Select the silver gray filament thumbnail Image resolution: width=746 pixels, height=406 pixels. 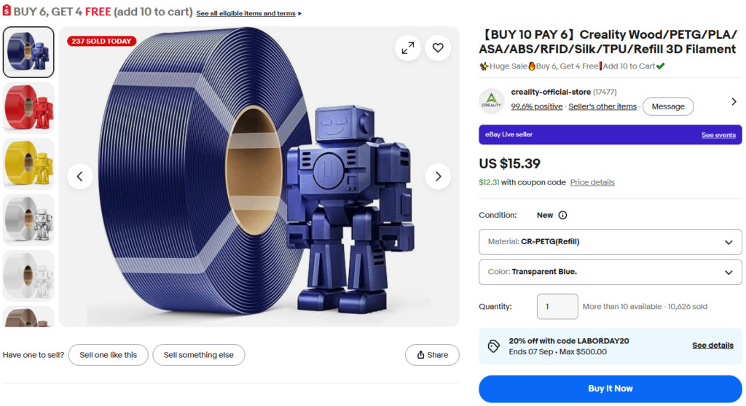tap(28, 219)
